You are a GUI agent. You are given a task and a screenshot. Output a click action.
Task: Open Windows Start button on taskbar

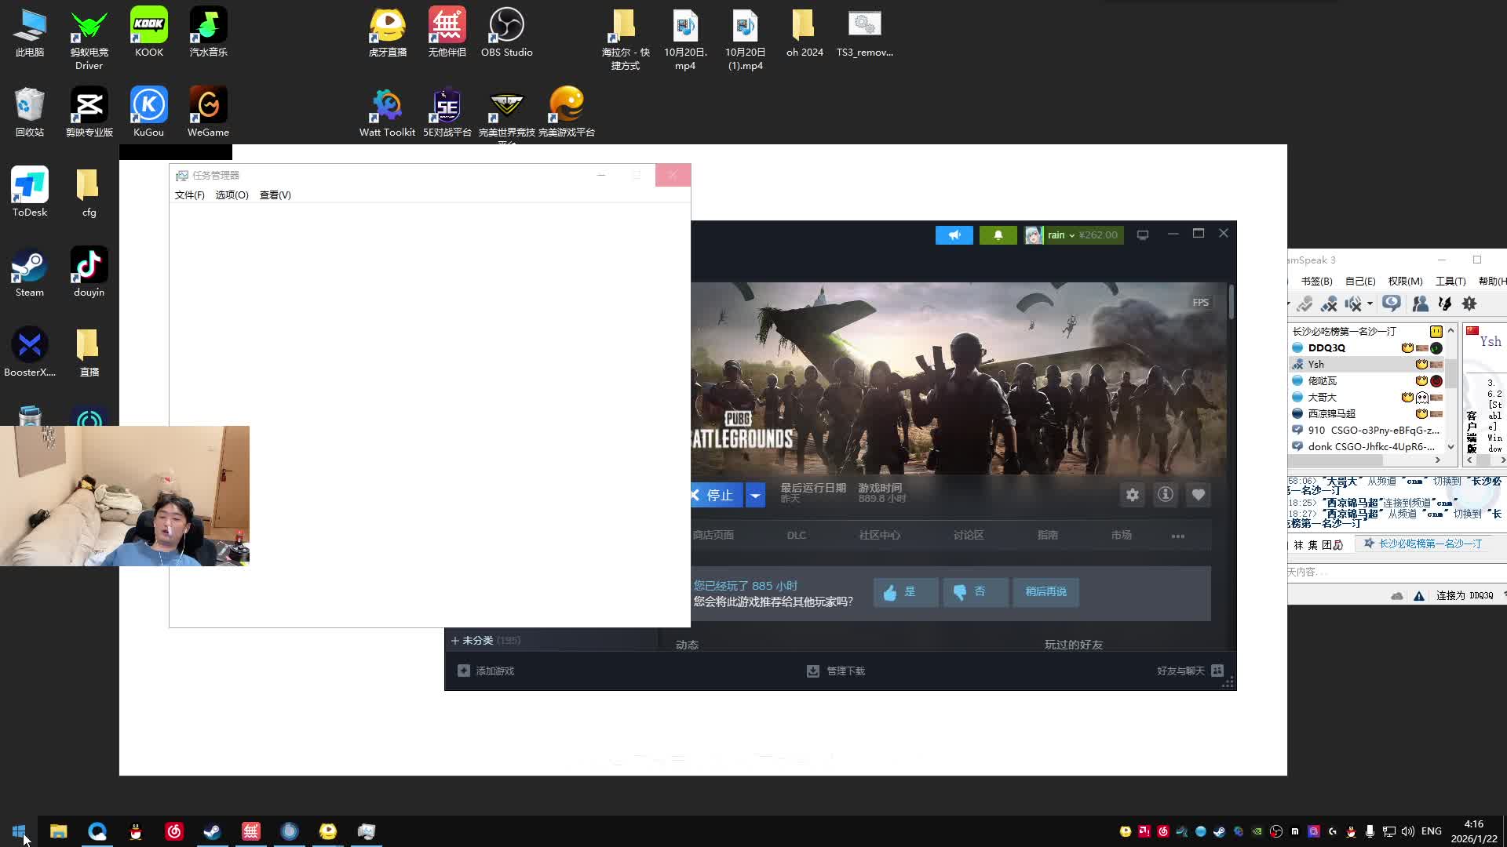tap(20, 831)
